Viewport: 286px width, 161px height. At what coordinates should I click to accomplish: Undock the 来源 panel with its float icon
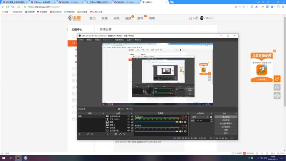[132, 113]
